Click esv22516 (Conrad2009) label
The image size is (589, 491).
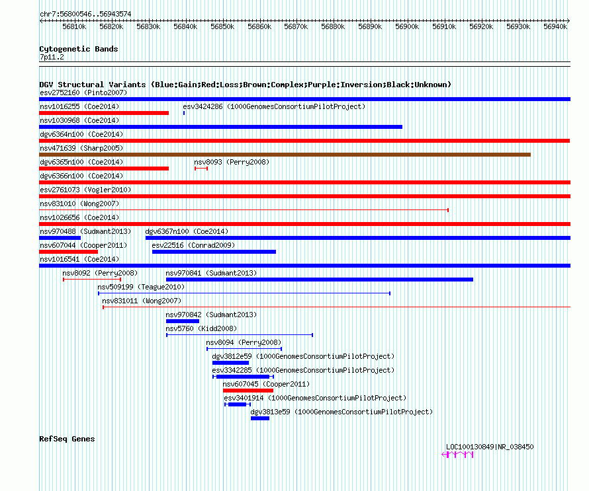(193, 245)
